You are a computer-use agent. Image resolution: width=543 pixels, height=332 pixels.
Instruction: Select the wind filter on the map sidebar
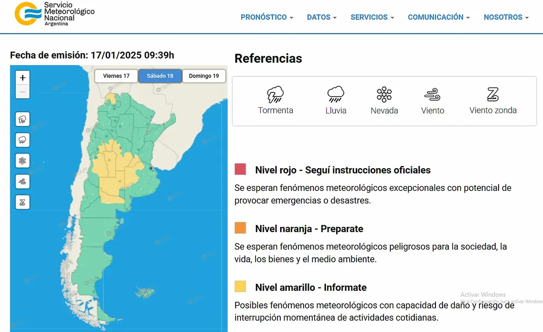click(22, 181)
